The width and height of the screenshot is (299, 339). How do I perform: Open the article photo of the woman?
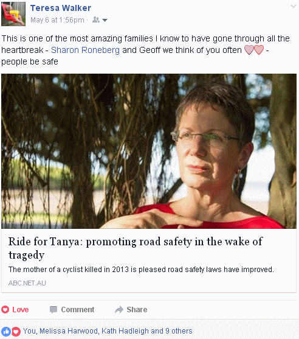tap(149, 151)
